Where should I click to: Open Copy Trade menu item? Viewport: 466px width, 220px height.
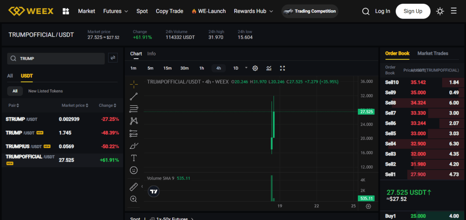tap(170, 11)
